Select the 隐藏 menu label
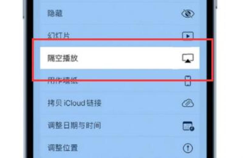Screen dimensions: 243x158 (55, 13)
